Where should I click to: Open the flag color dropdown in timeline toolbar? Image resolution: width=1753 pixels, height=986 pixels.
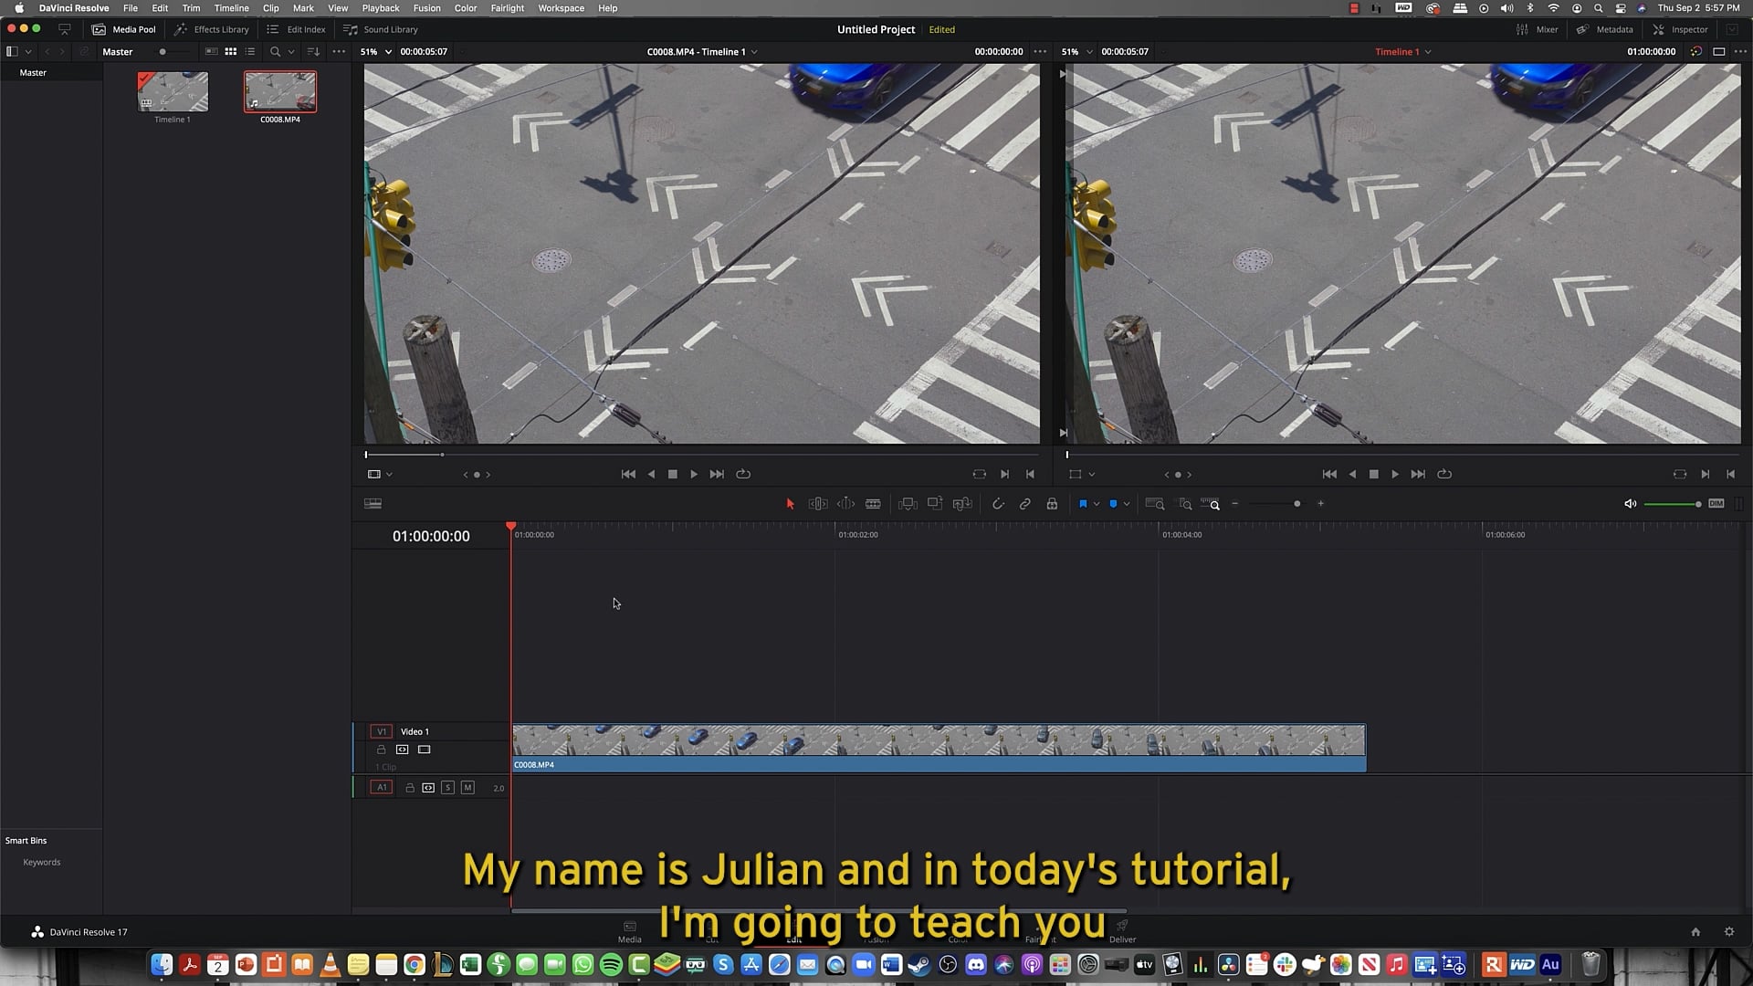[1095, 503]
